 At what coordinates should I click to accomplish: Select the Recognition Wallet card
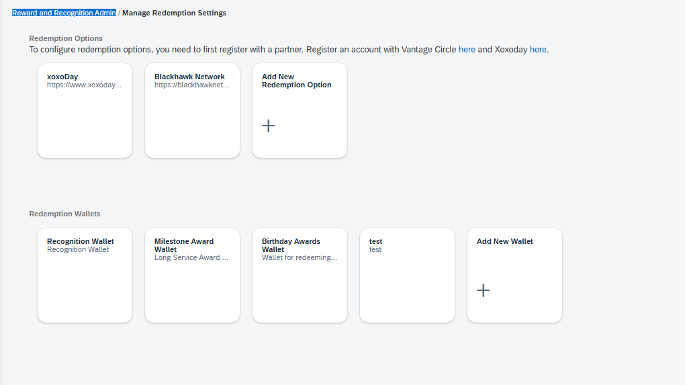point(85,275)
